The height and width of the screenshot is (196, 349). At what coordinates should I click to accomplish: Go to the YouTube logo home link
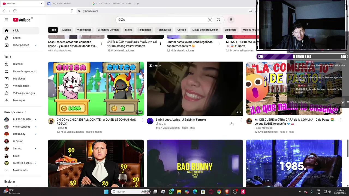[x=22, y=20]
